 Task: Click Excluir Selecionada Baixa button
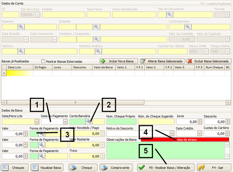point(208,61)
